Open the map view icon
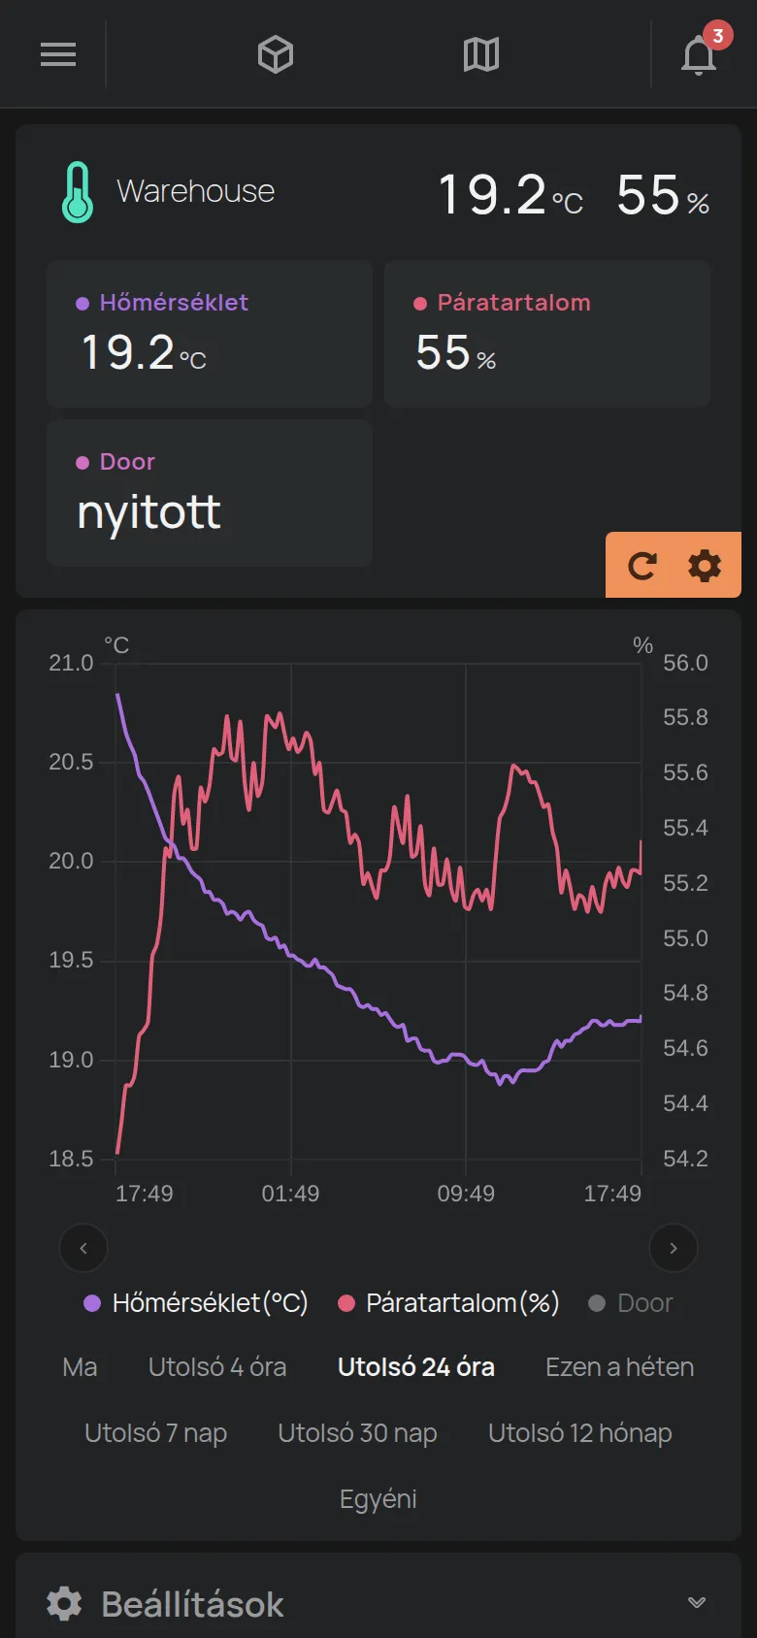The image size is (757, 1638). coord(481,54)
